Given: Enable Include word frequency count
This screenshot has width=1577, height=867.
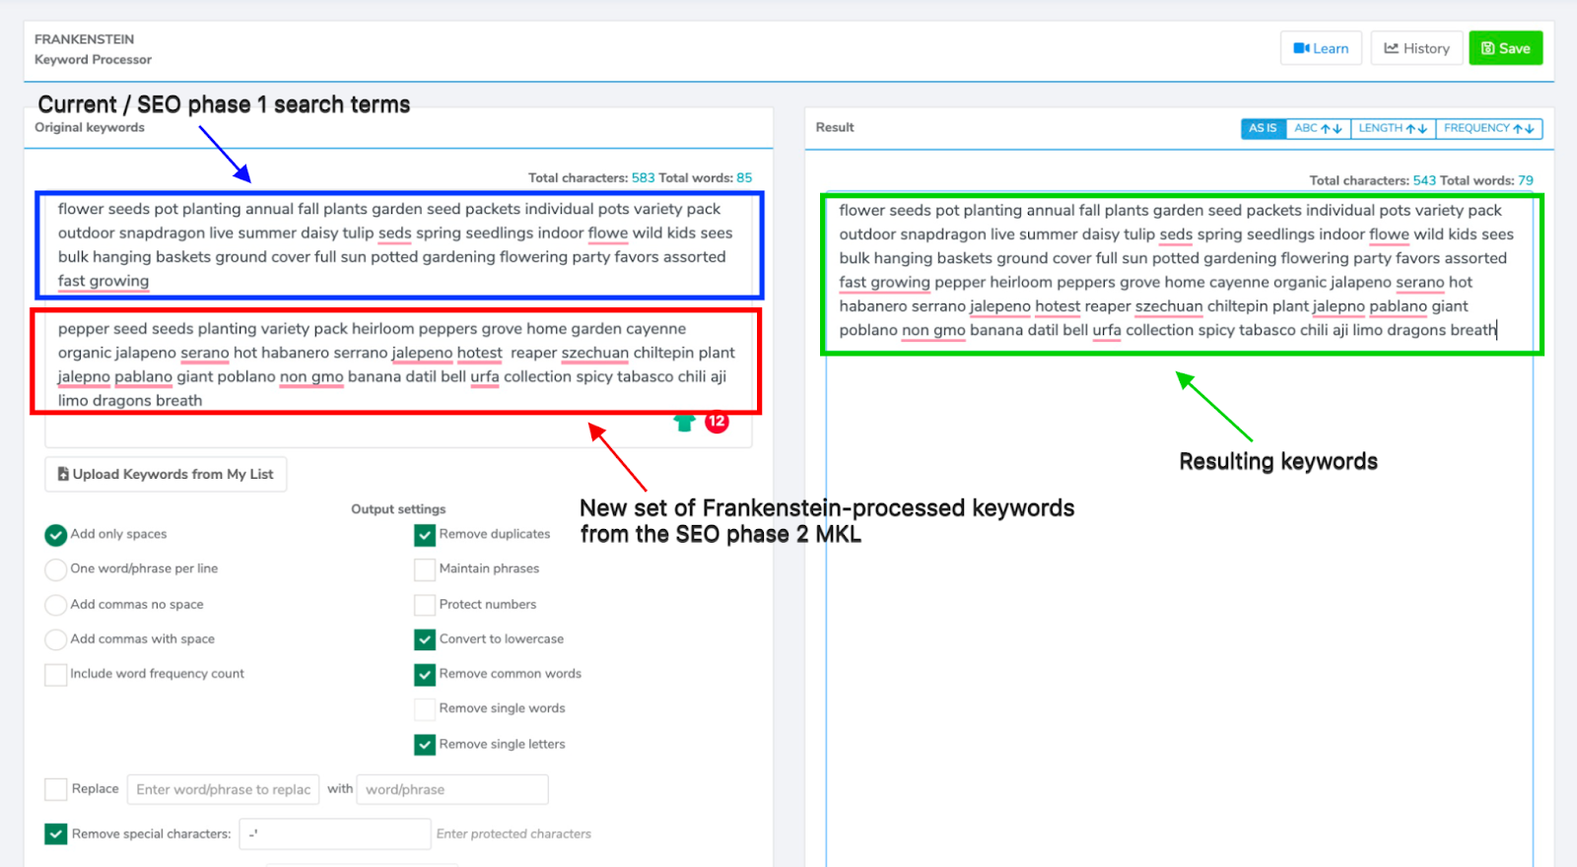Looking at the screenshot, I should click(x=56, y=674).
